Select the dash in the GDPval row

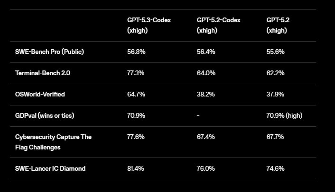(x=198, y=115)
